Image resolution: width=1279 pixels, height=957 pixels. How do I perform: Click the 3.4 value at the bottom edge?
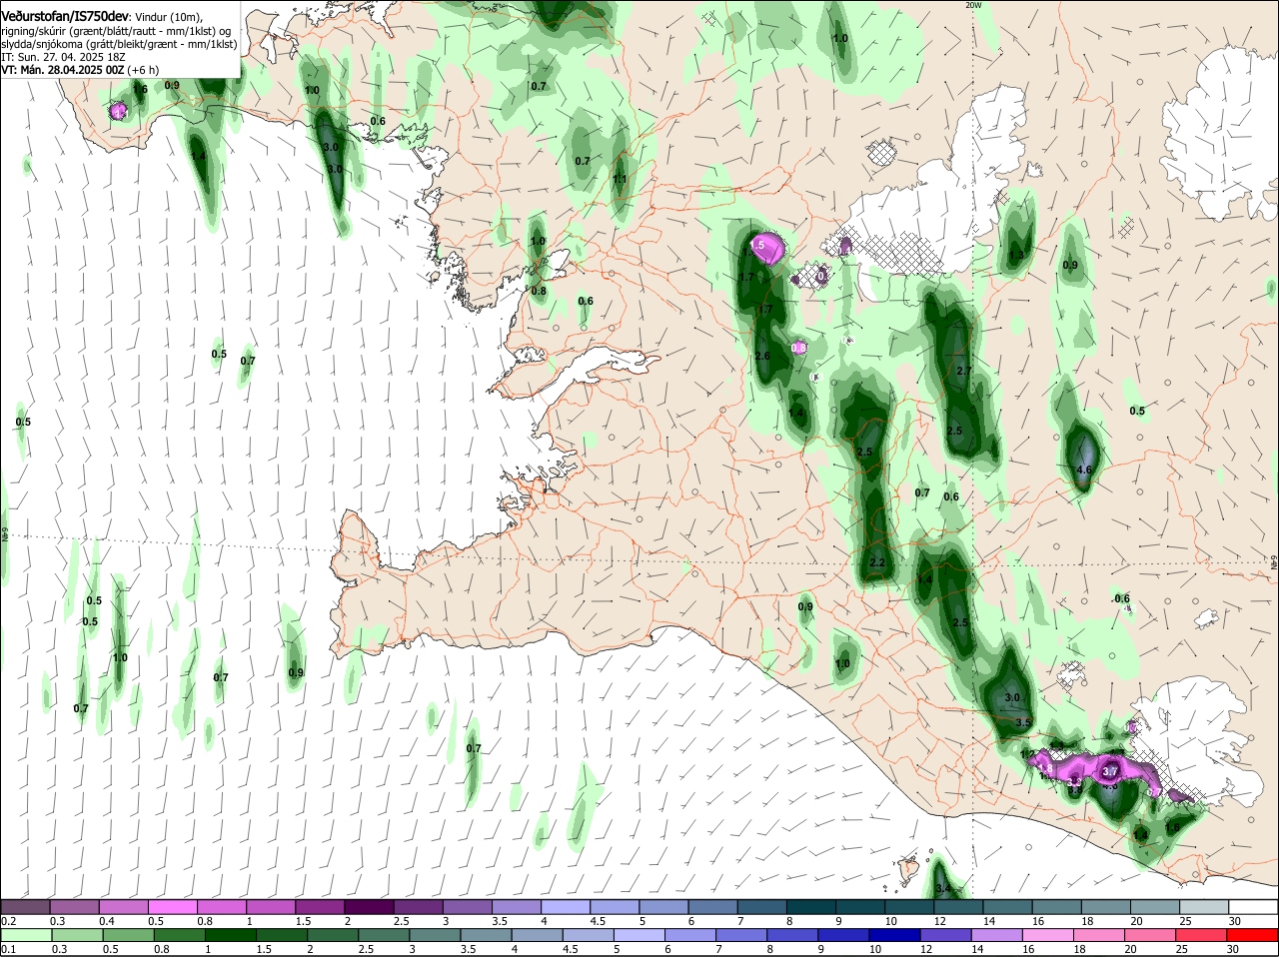click(x=945, y=889)
